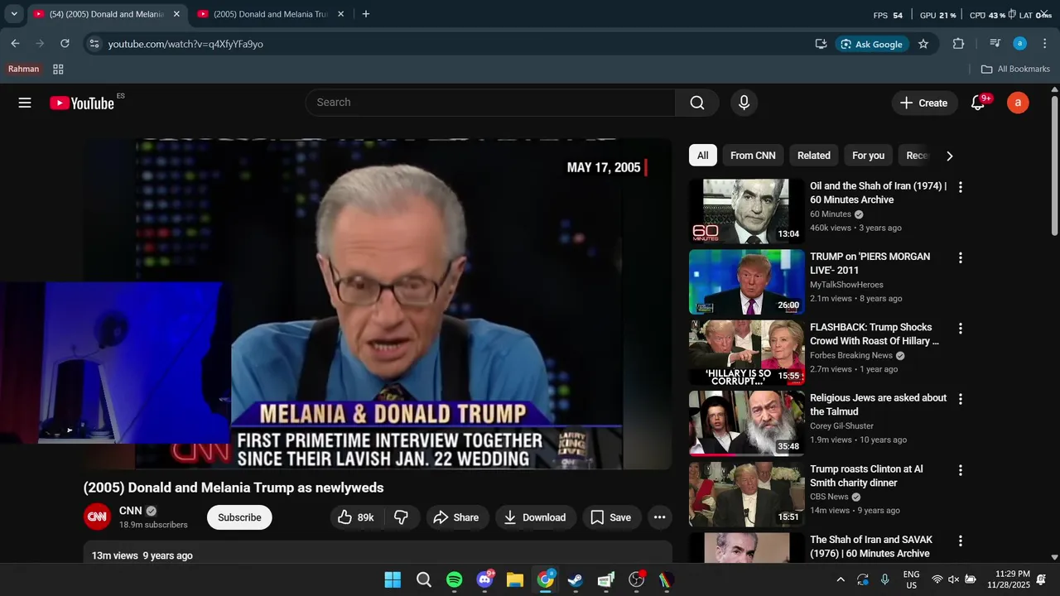Open the YouTube hamburger guide menu
Screen dimensions: 1060x596
click(25, 103)
